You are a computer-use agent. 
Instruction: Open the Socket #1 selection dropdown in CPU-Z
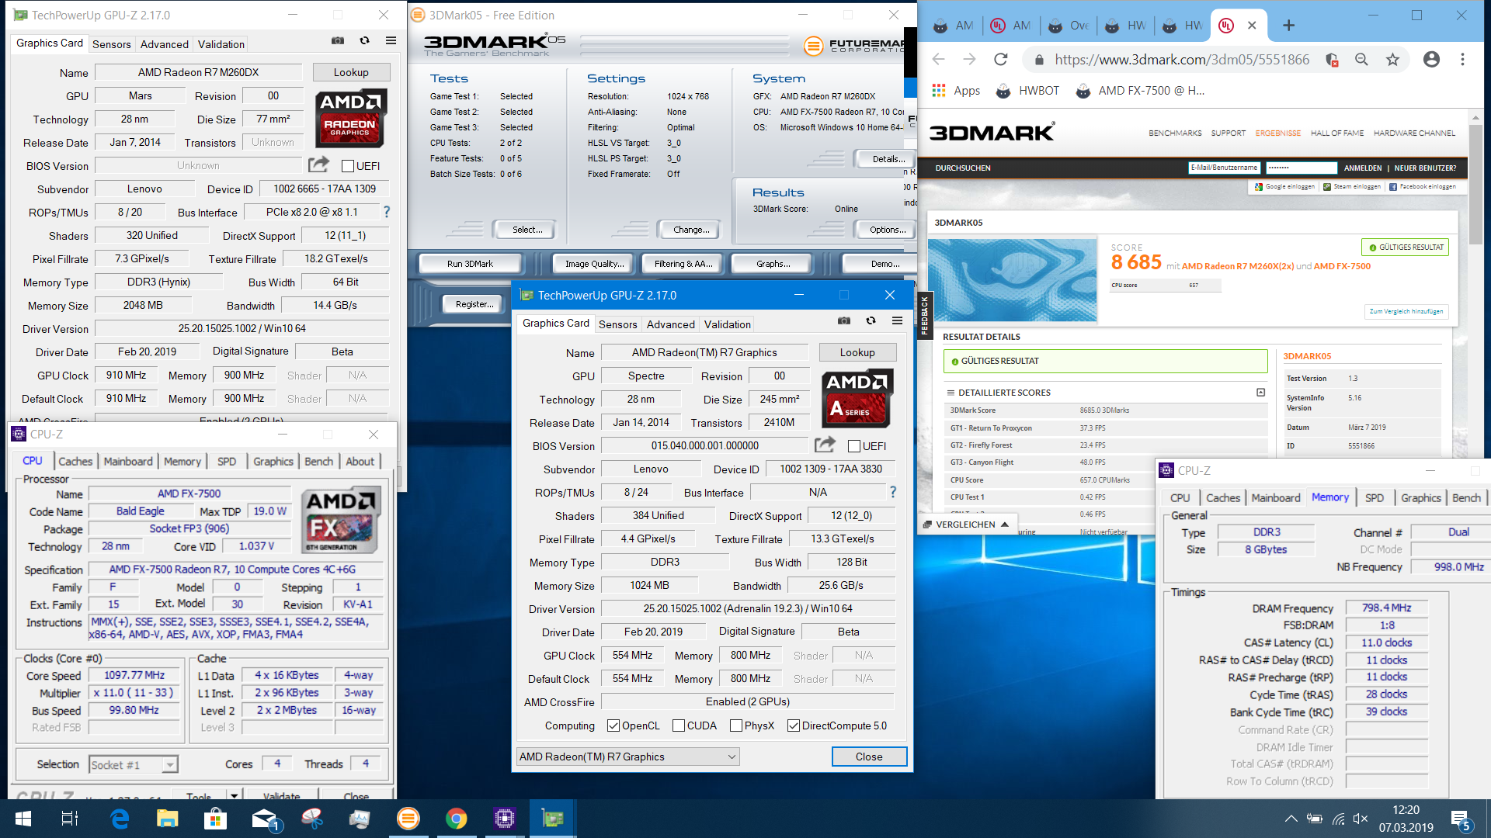tap(134, 764)
